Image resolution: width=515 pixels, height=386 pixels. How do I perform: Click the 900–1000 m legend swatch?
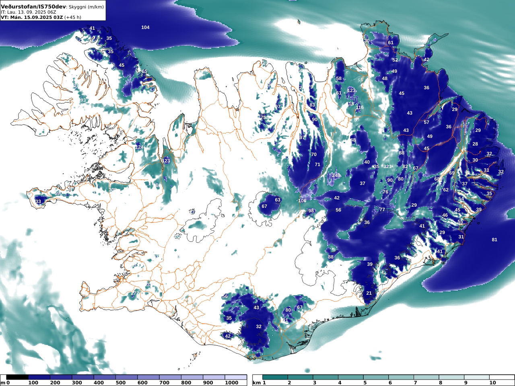click(x=214, y=377)
